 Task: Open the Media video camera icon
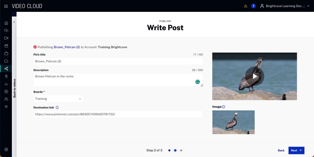6,38
